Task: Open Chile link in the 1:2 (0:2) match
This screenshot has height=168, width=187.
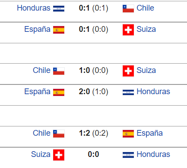Action: 42,133
